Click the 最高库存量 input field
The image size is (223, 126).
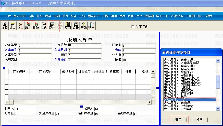click(144, 114)
